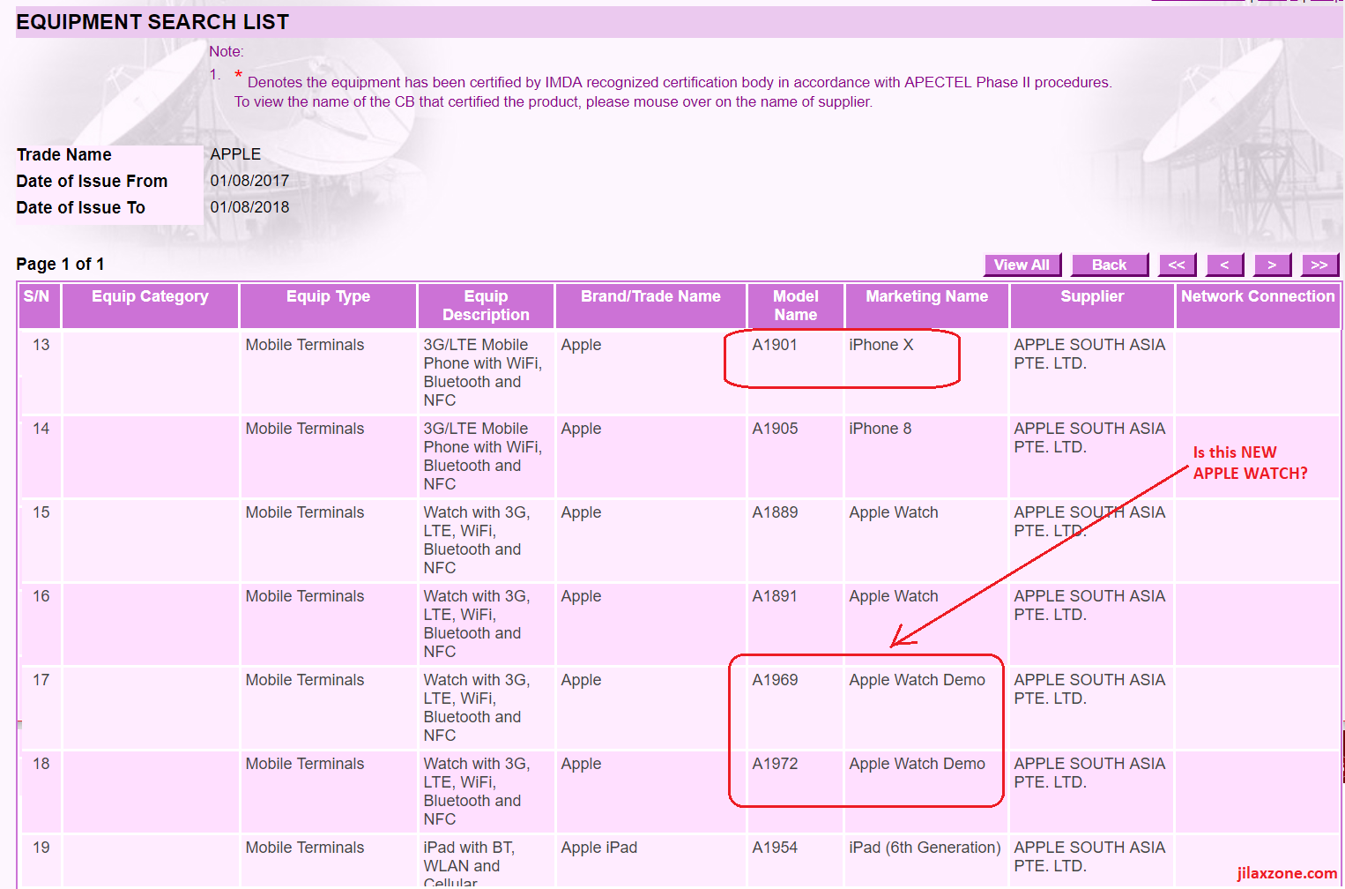Image resolution: width=1345 pixels, height=889 pixels.
Task: Jump to last page with >> button
Action: pos(1319,265)
